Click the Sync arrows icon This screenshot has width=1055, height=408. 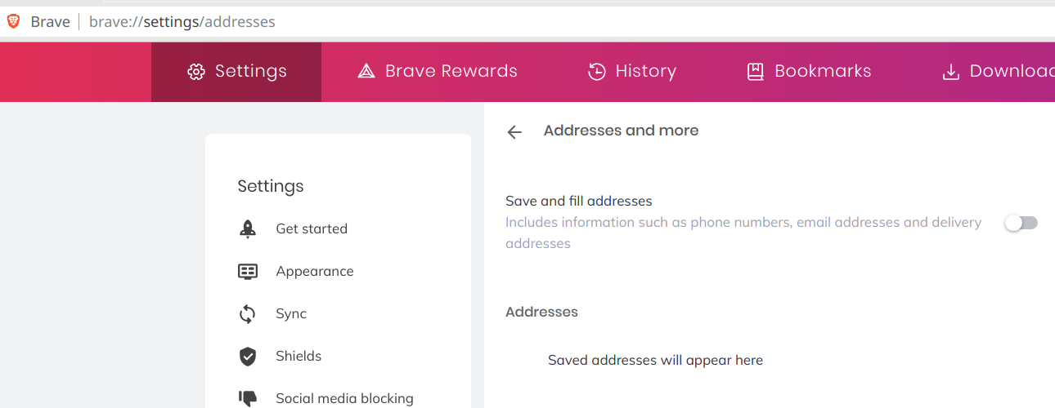[x=248, y=314]
